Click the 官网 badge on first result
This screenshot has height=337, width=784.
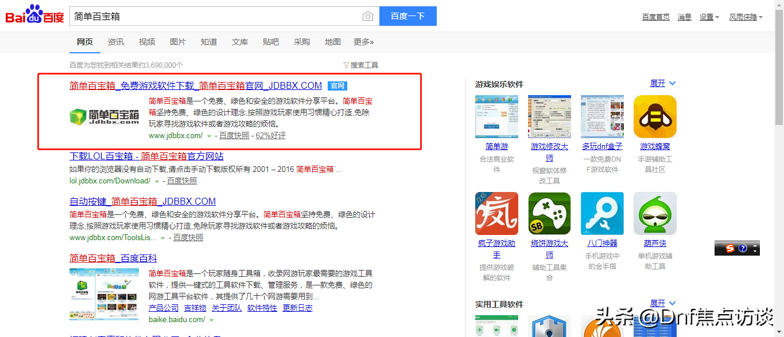tap(337, 86)
